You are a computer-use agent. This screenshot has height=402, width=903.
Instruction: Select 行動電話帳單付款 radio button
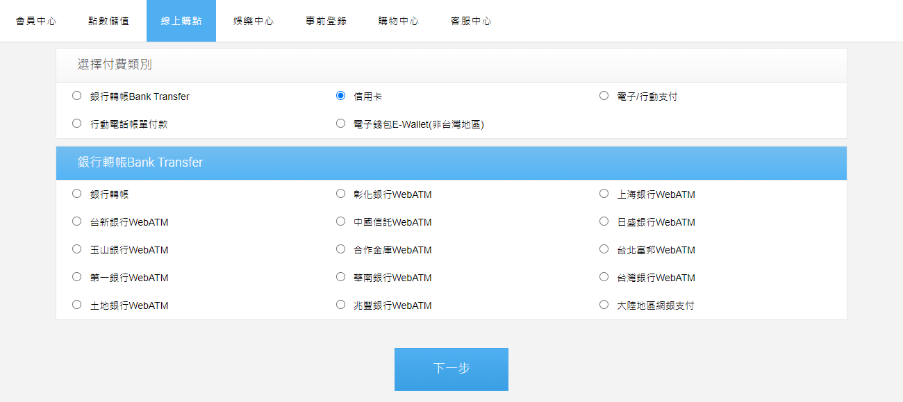(76, 124)
